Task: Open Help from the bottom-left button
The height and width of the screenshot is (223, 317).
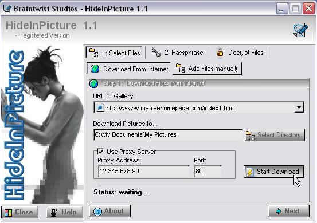Action: pos(64,212)
